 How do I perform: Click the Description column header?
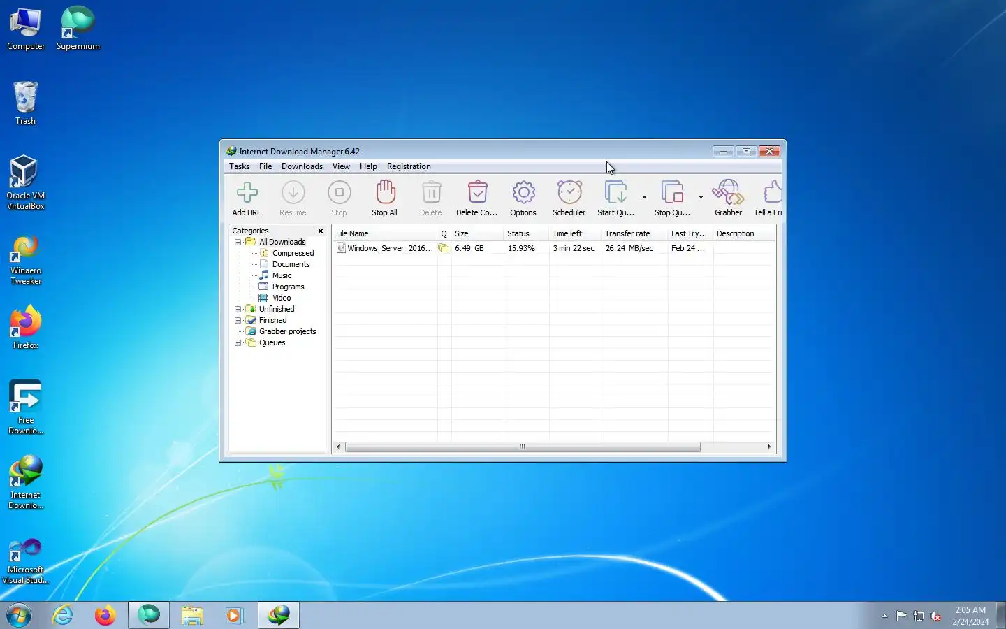(x=744, y=233)
